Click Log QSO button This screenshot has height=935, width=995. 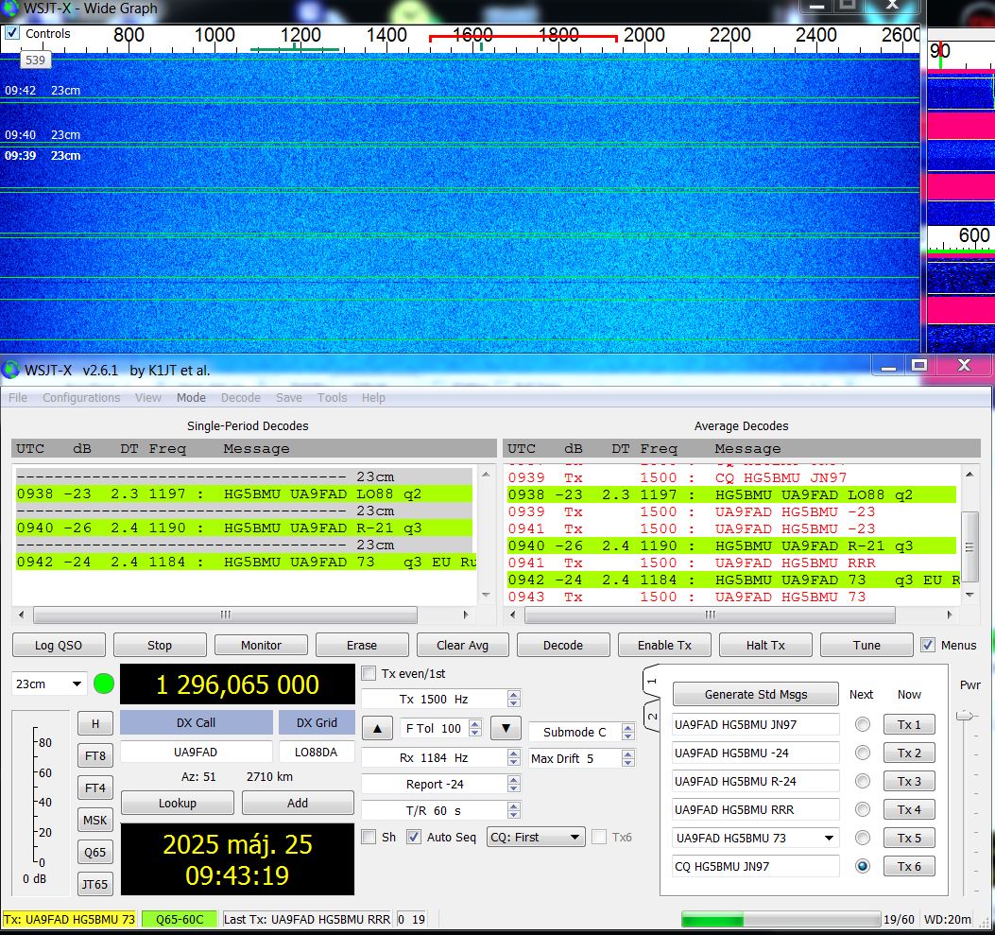(59, 645)
